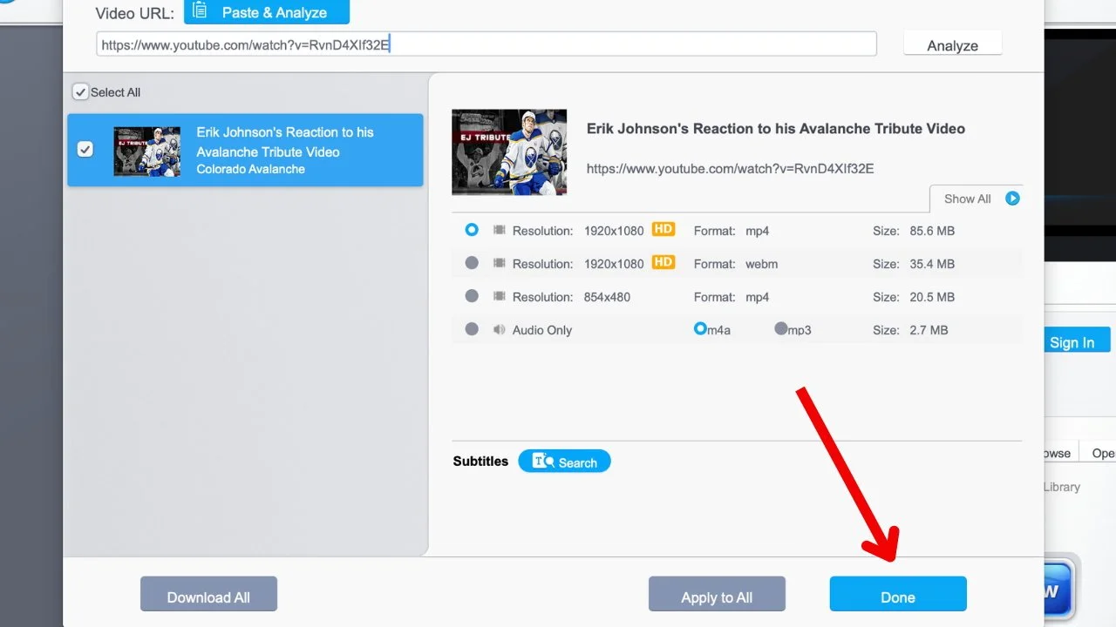Toggle the Select All checkbox
Image resolution: width=1116 pixels, height=627 pixels.
click(80, 92)
